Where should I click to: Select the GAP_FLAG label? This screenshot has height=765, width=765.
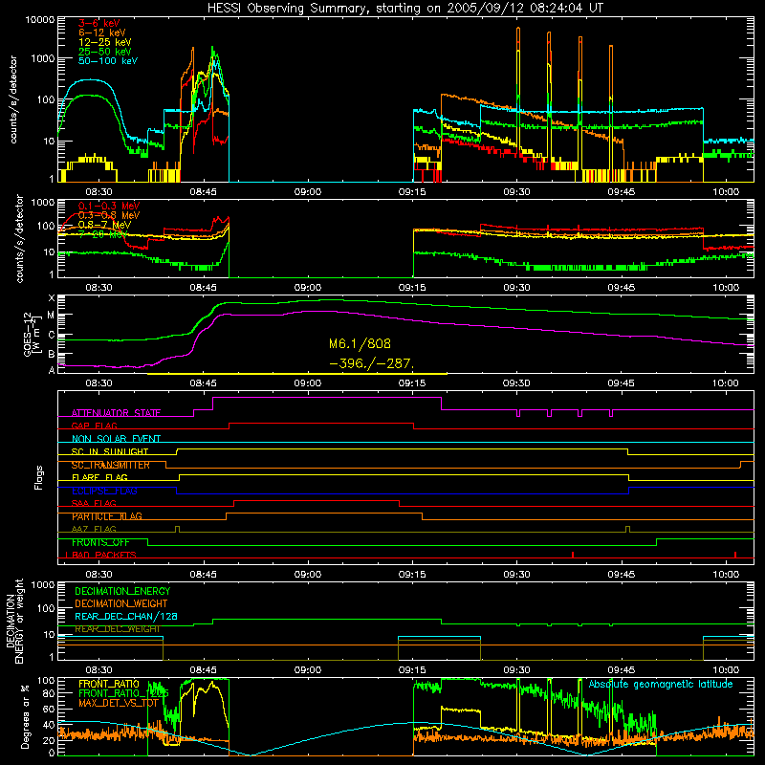coord(94,426)
